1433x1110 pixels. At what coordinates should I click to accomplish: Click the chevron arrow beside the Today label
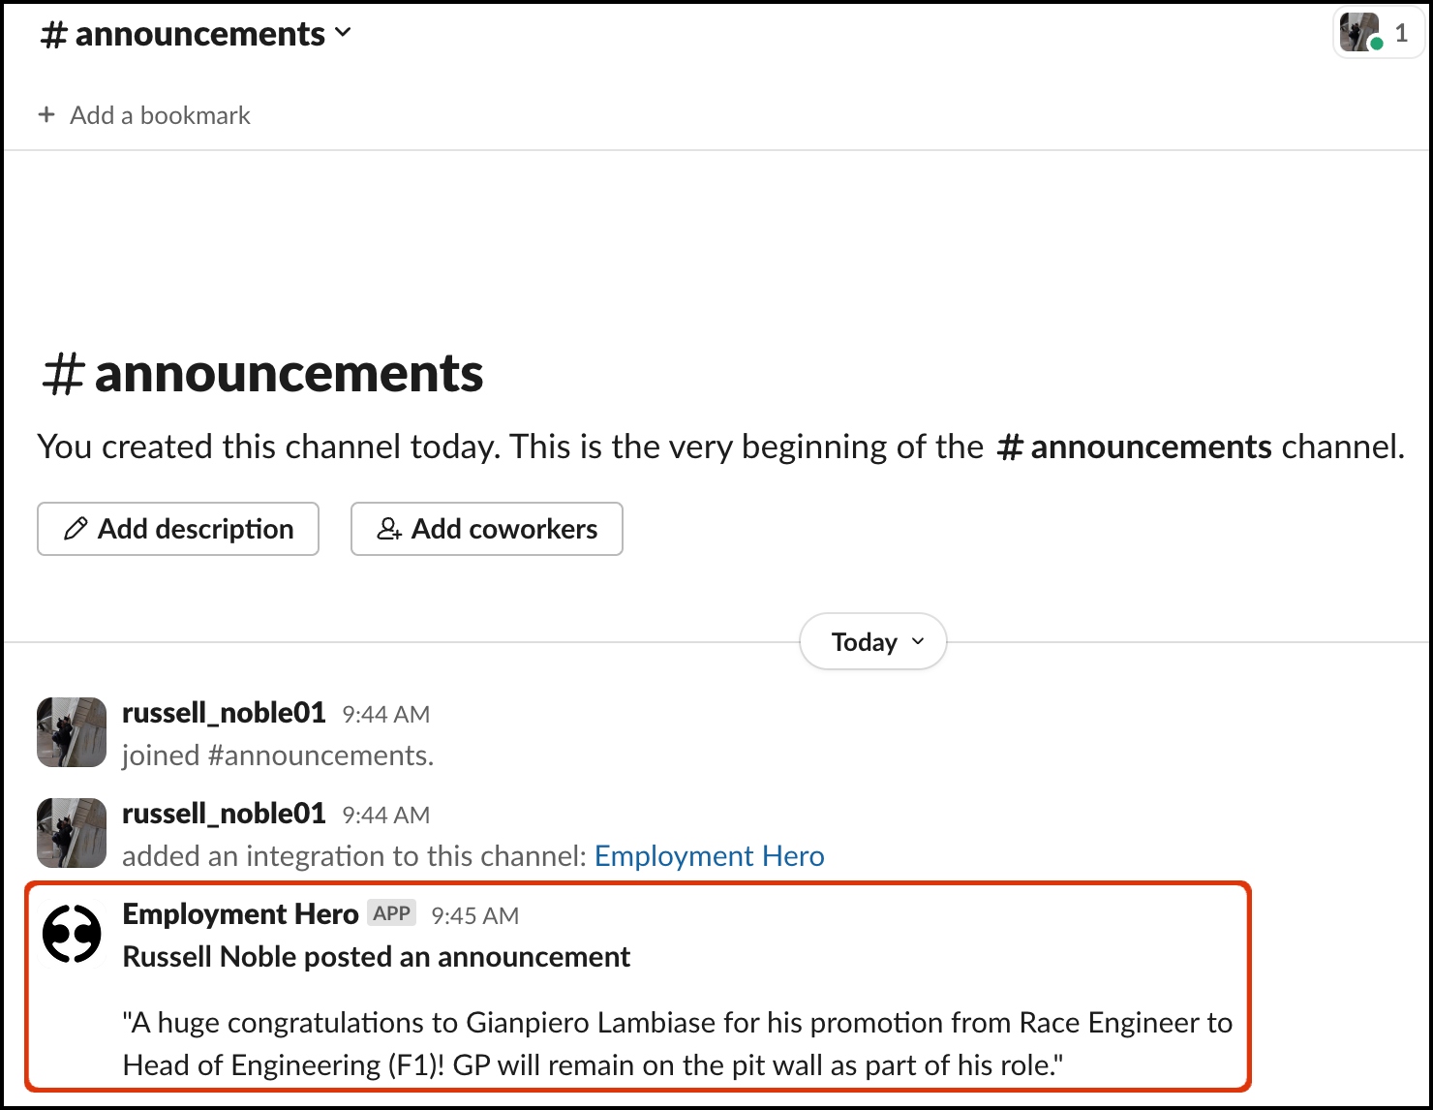918,641
